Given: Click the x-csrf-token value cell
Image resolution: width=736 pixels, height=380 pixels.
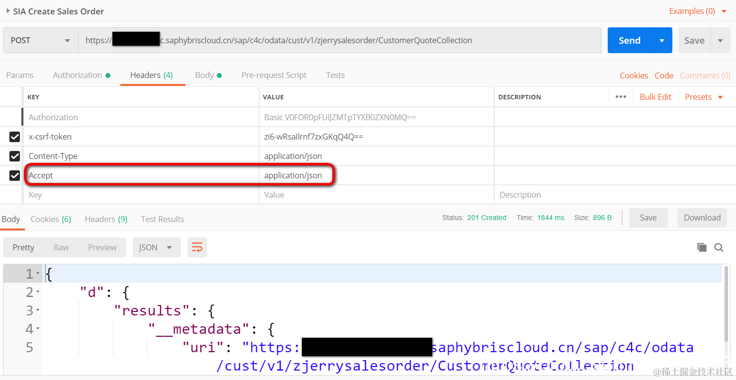Looking at the screenshot, I should [376, 137].
